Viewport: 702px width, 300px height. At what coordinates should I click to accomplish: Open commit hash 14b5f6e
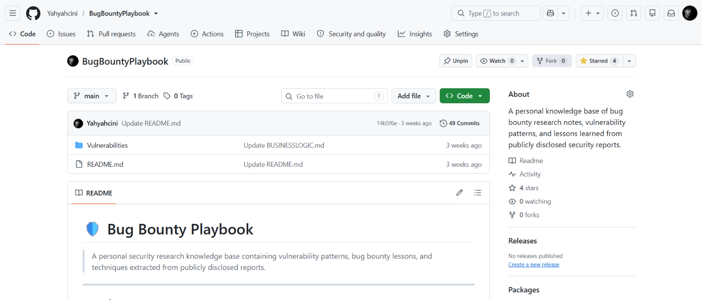[x=387, y=123]
